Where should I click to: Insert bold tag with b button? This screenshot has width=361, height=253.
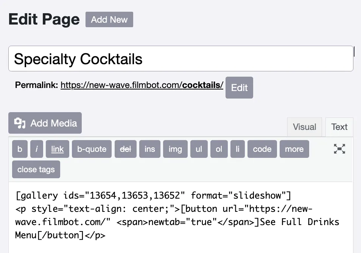[20, 149]
